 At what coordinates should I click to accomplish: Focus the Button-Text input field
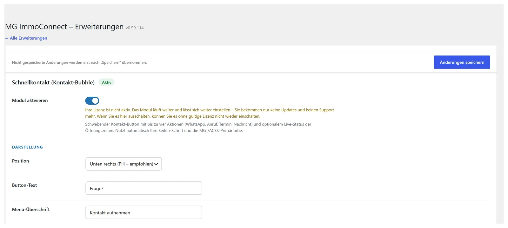point(144,188)
